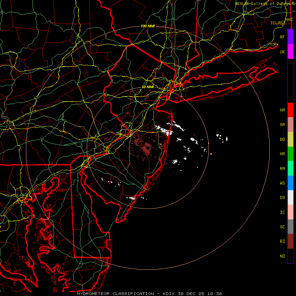Click the BD legend label
296x296 pixels.
pyautogui.click(x=282, y=139)
